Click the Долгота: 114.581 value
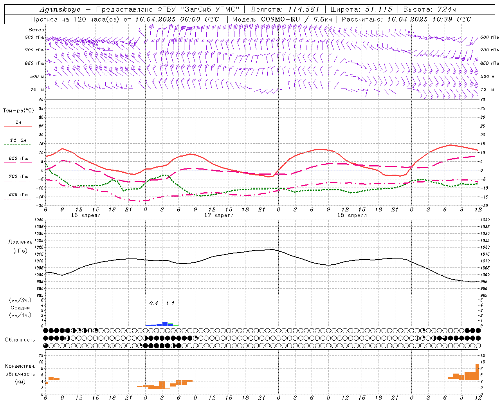The width and height of the screenshot is (501, 401). click(285, 9)
